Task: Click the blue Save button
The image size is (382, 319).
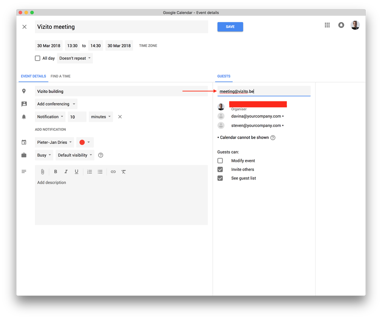Action: (x=230, y=27)
